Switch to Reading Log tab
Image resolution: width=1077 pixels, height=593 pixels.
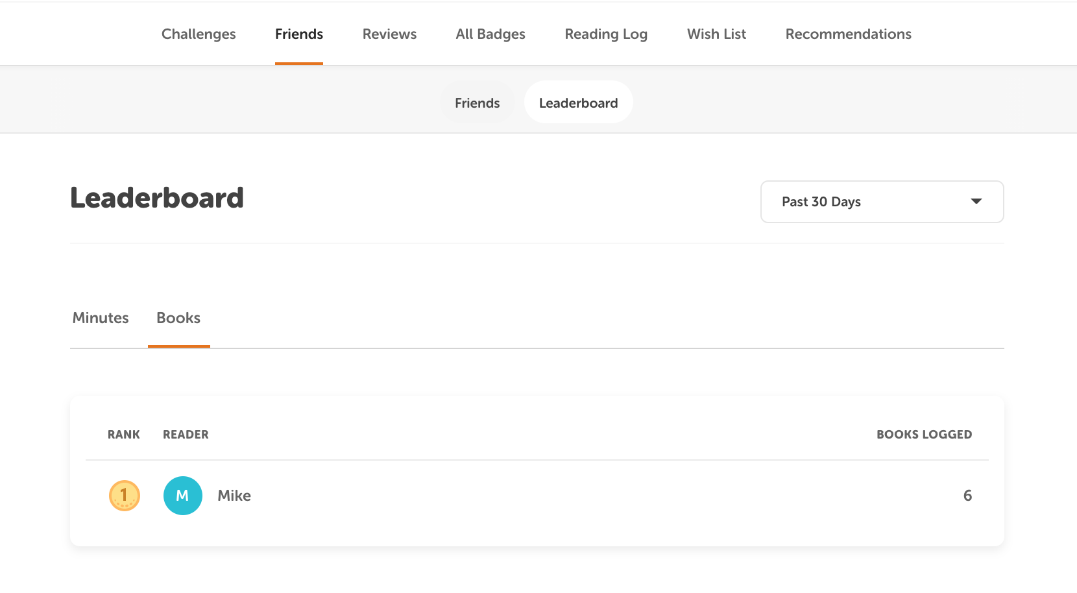point(606,34)
